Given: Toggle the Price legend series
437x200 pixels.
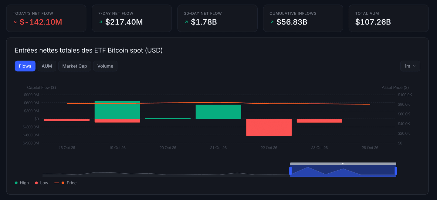Looking at the screenshot, I should 66,183.
